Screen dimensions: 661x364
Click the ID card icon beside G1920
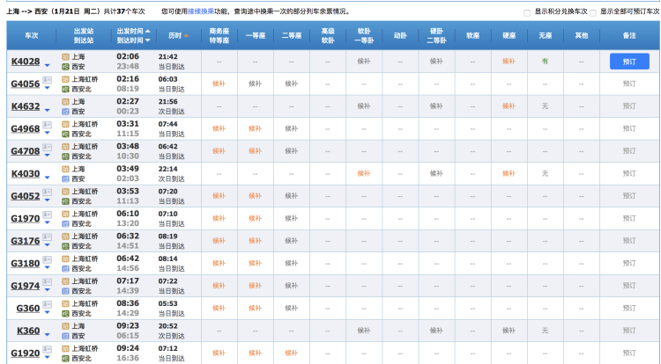point(48,350)
